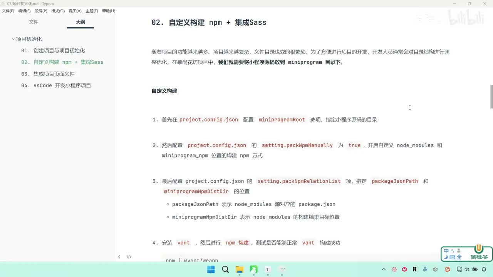This screenshot has height=277, width=493.
Task: Open the battery status tray icon
Action: click(475, 269)
